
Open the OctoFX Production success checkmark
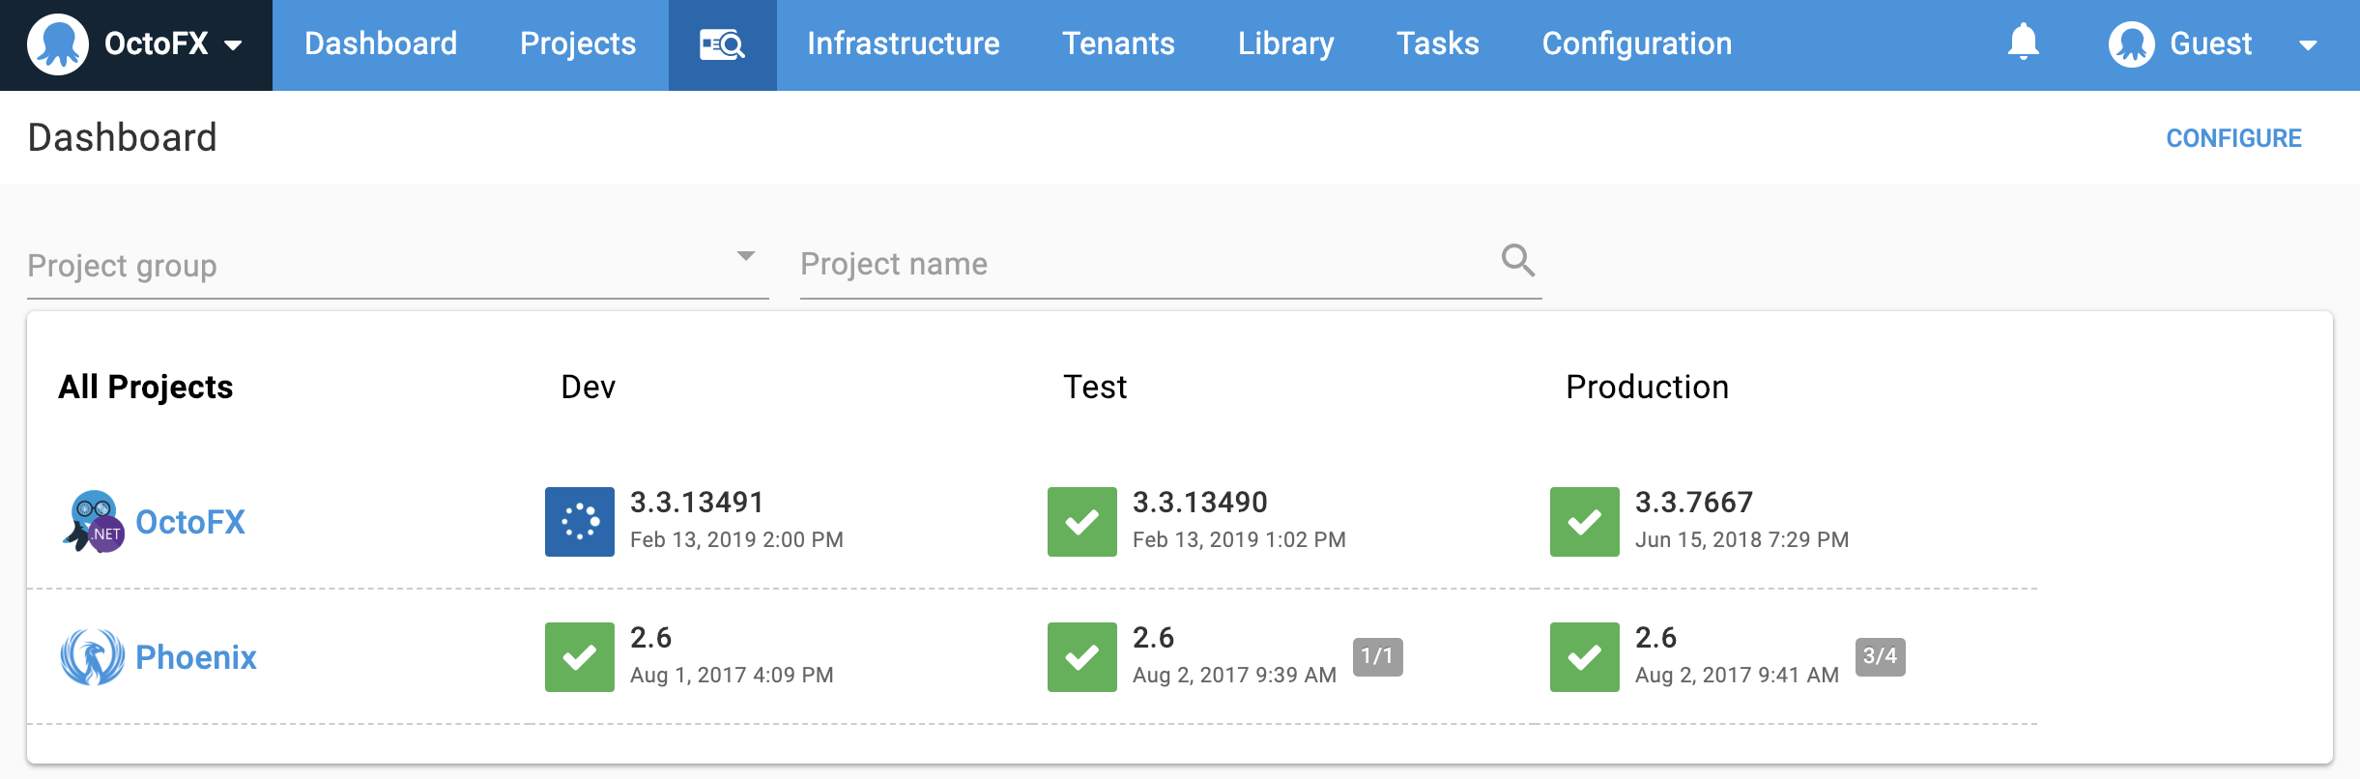click(1585, 522)
